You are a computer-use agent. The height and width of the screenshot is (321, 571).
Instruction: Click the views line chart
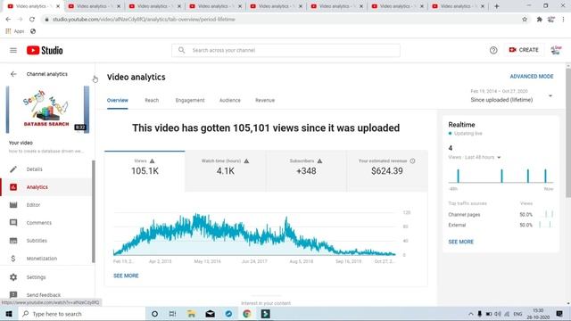click(x=254, y=235)
